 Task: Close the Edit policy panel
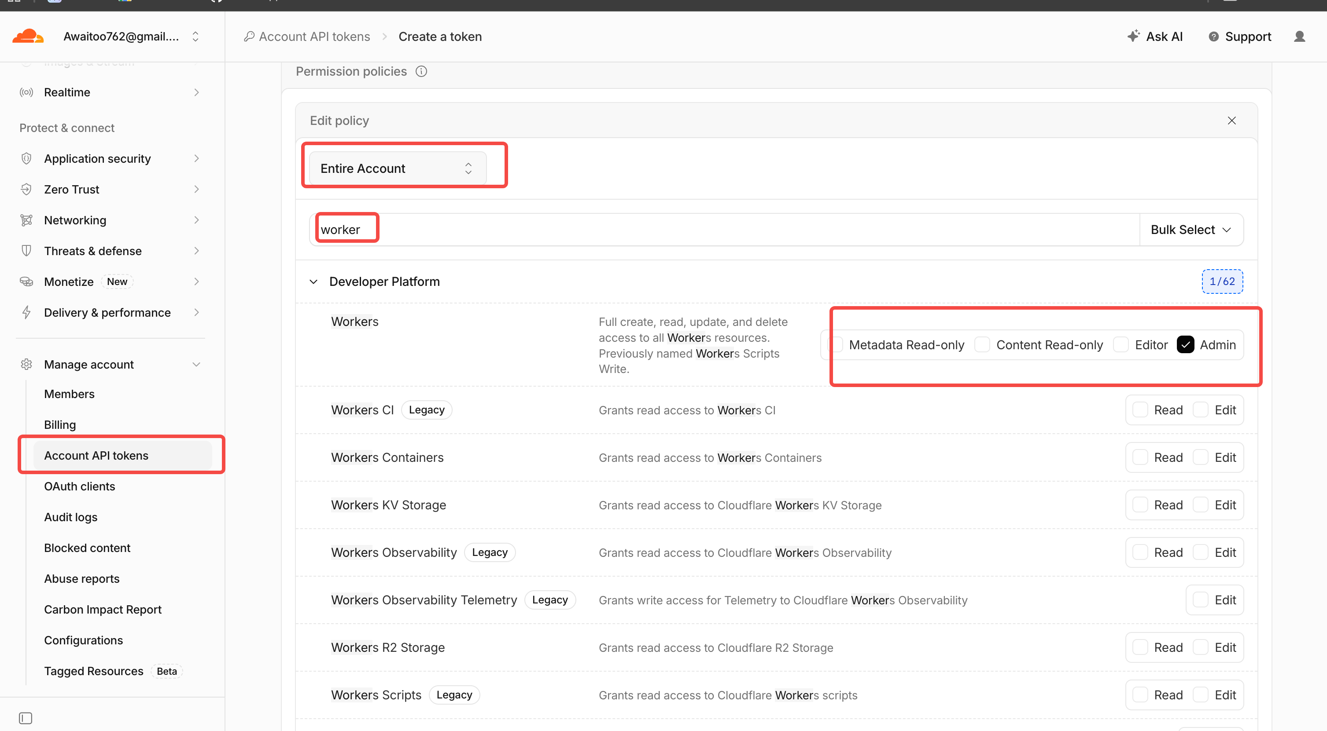(x=1231, y=121)
